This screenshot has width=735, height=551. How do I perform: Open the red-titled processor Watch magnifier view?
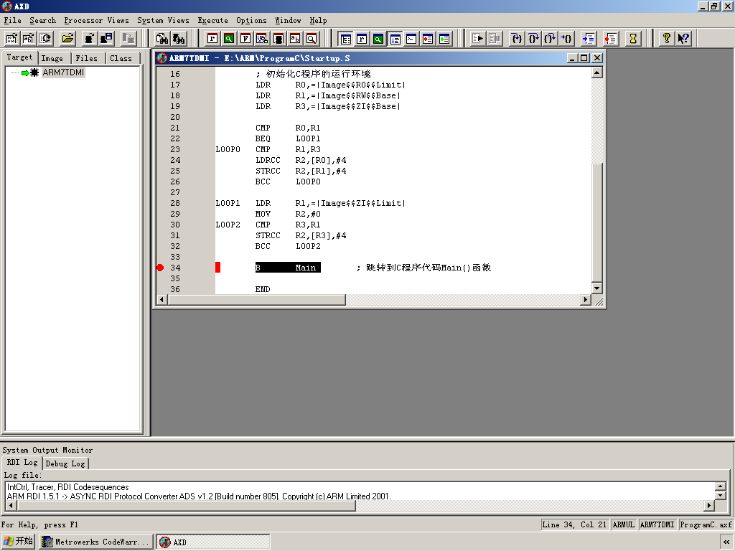(229, 39)
